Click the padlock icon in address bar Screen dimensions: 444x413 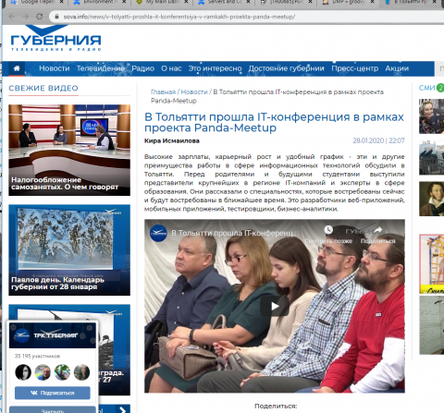[x=56, y=17]
